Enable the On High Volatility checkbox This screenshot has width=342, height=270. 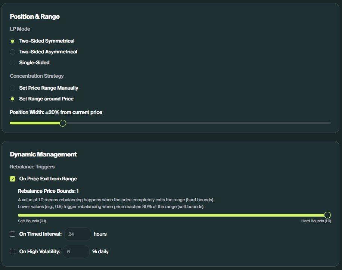(x=13, y=252)
